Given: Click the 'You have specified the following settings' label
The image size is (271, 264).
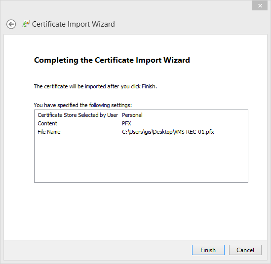Looking at the screenshot, I should [83, 105].
